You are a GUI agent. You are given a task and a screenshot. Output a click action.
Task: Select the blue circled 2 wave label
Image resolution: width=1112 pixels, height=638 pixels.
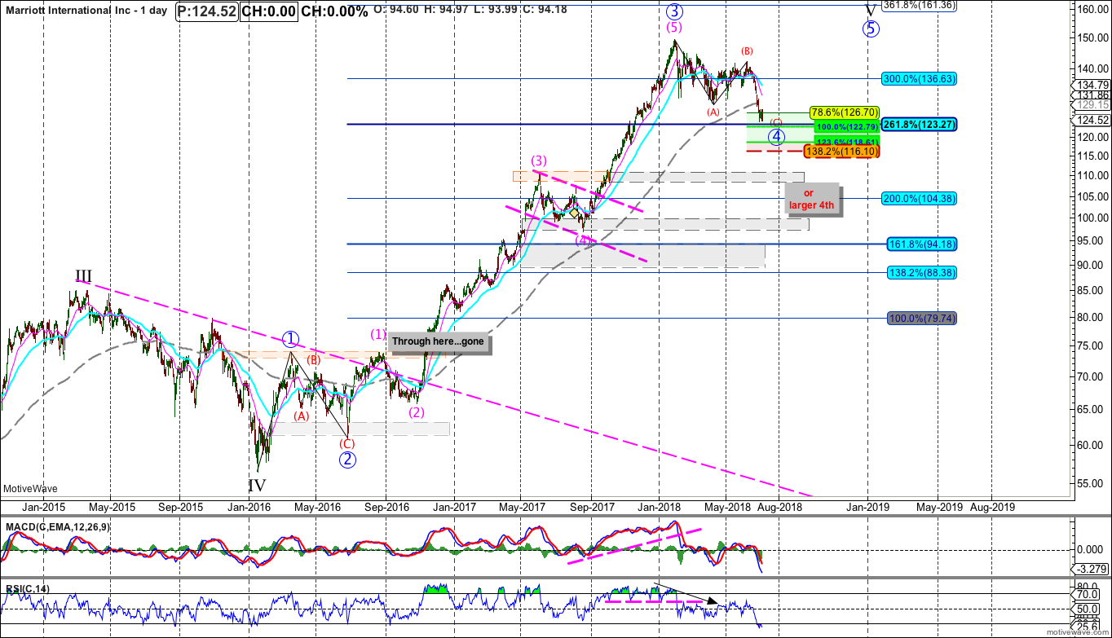pyautogui.click(x=347, y=460)
